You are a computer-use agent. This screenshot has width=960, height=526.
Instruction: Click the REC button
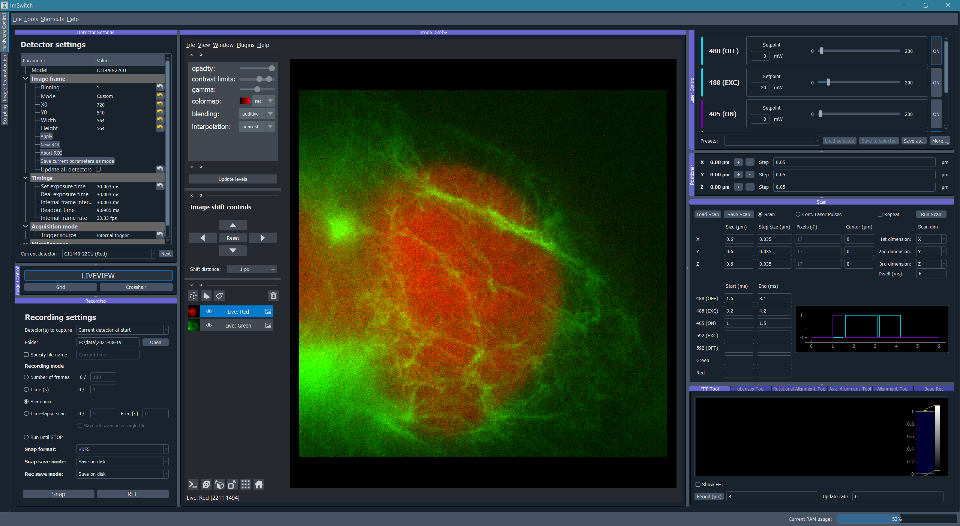[x=133, y=494]
